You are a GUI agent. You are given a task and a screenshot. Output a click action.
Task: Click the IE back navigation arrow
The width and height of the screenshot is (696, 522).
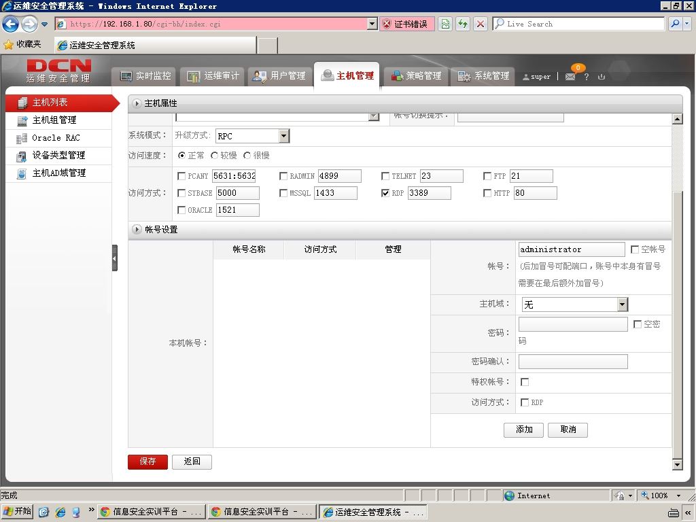11,24
